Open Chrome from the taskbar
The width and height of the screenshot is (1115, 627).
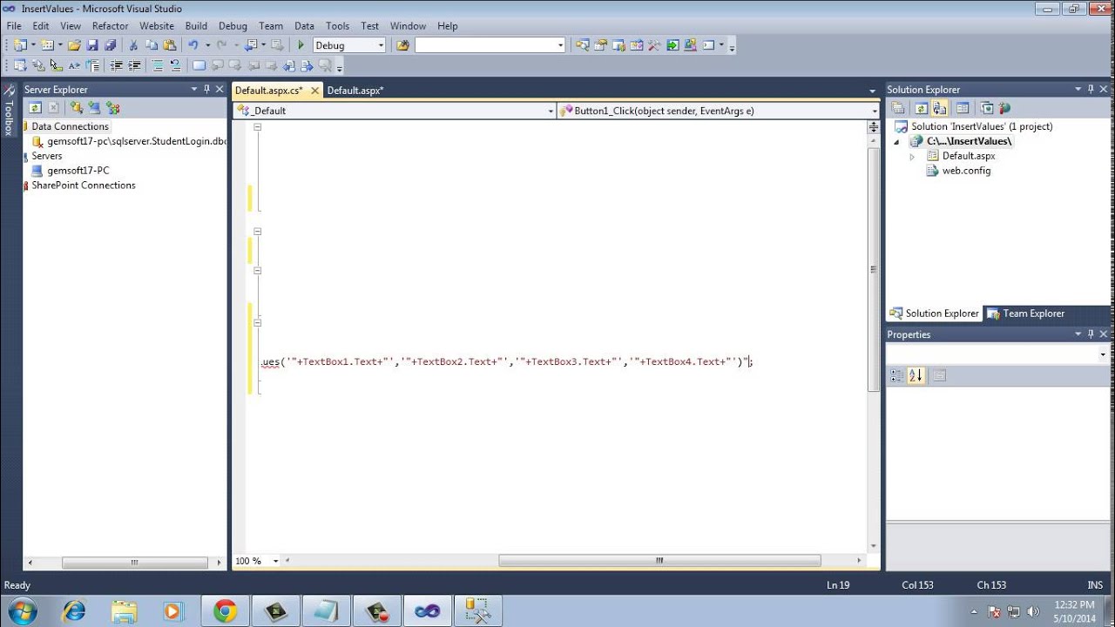point(225,611)
